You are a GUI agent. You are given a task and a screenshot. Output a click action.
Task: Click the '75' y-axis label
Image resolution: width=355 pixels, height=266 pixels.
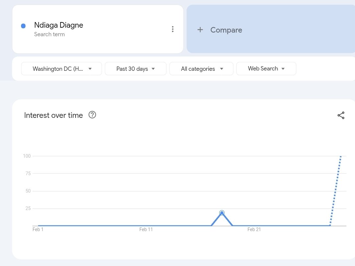click(28, 173)
